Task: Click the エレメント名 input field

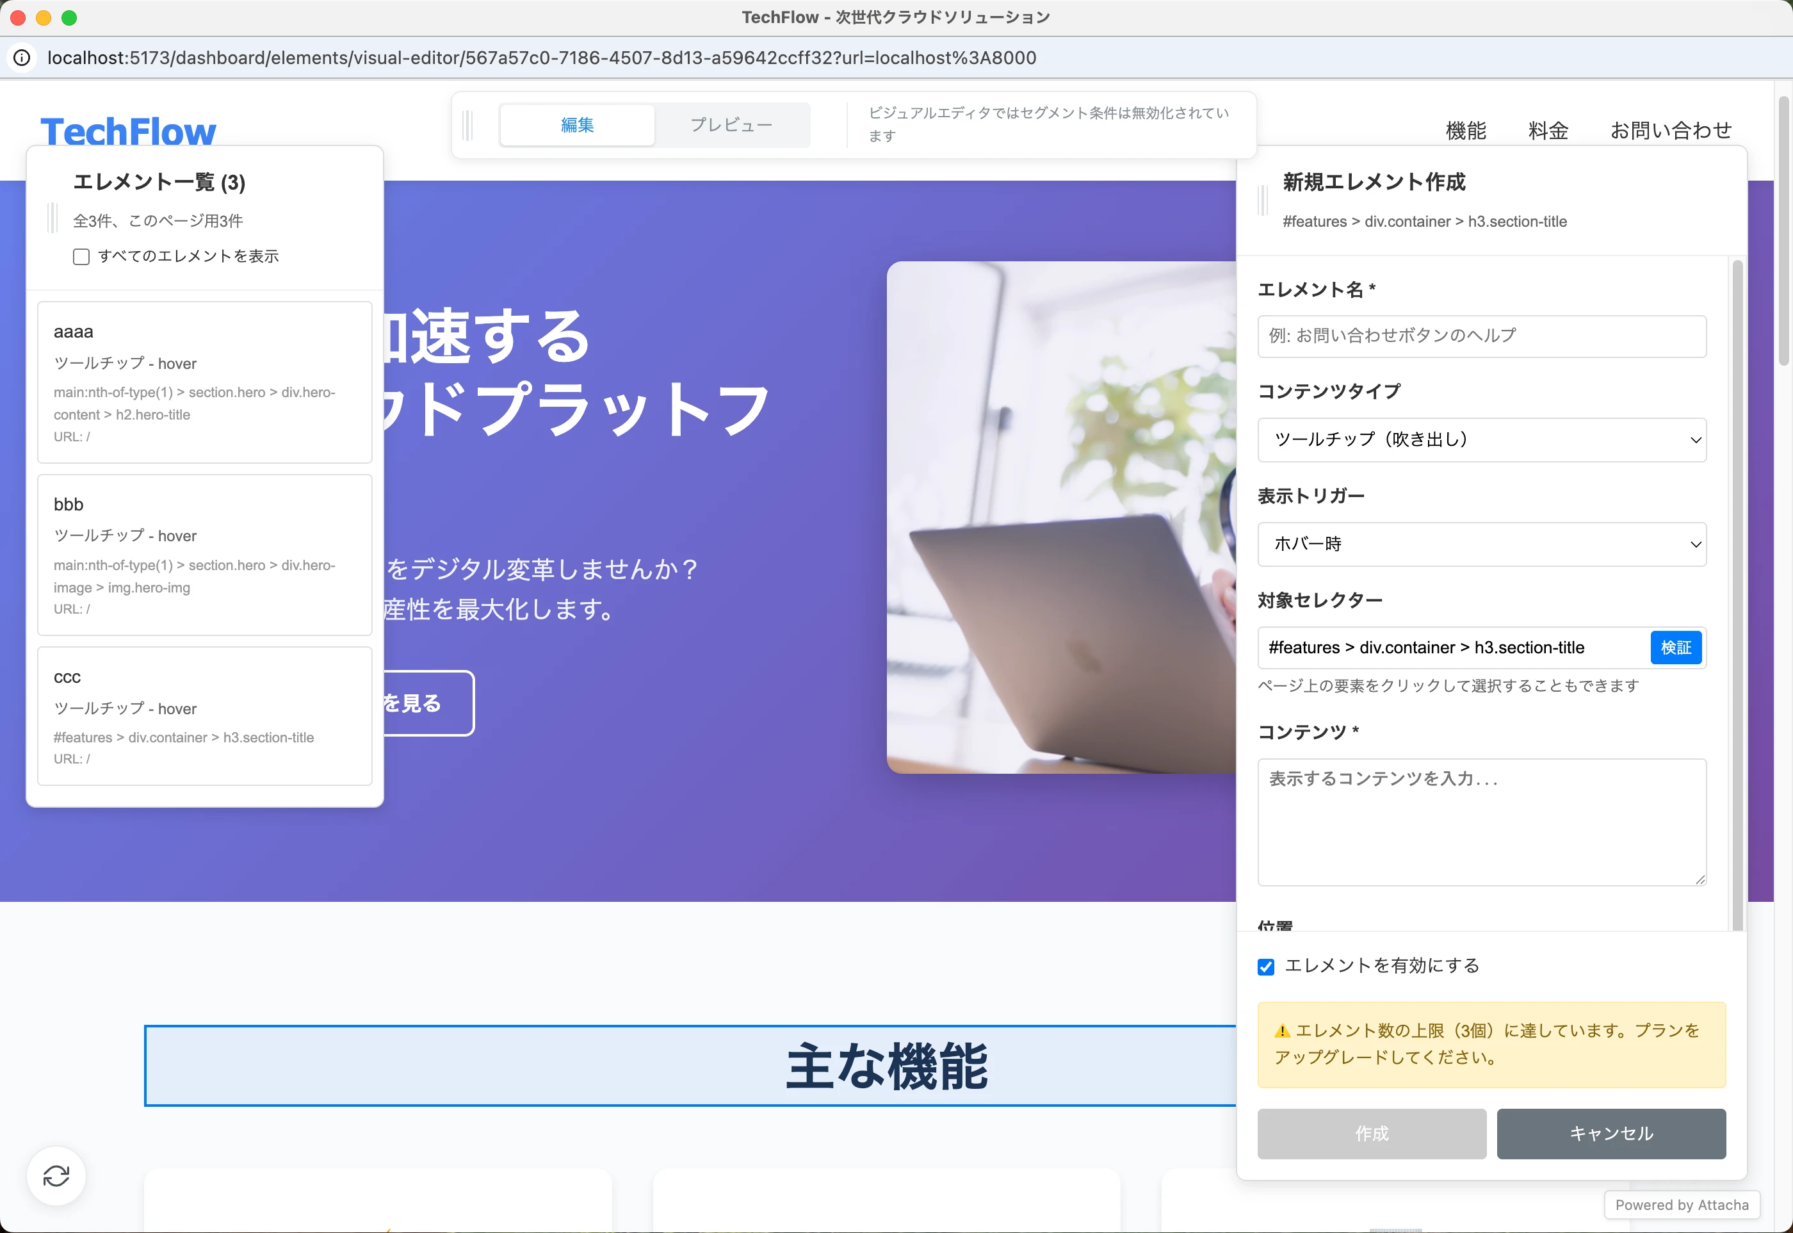Action: click(1481, 335)
